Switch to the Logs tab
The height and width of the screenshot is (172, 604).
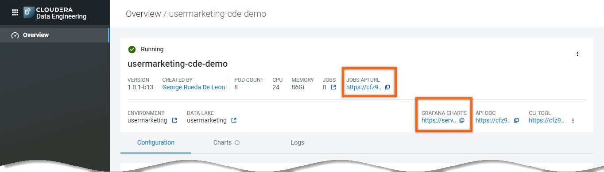coord(298,142)
